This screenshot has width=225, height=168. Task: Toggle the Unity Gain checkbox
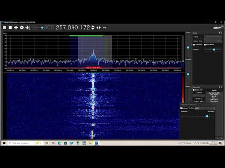194,45
